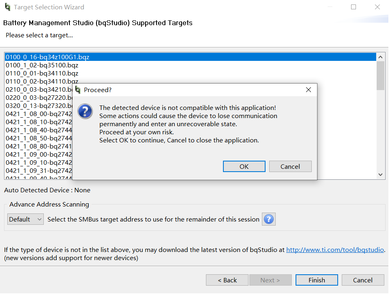Image resolution: width=390 pixels, height=297 pixels.
Task: Select 0421_1_09_31 target row
Action: pyautogui.click(x=39, y=171)
